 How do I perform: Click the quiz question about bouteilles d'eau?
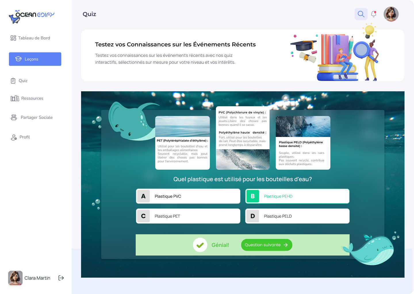(x=243, y=179)
